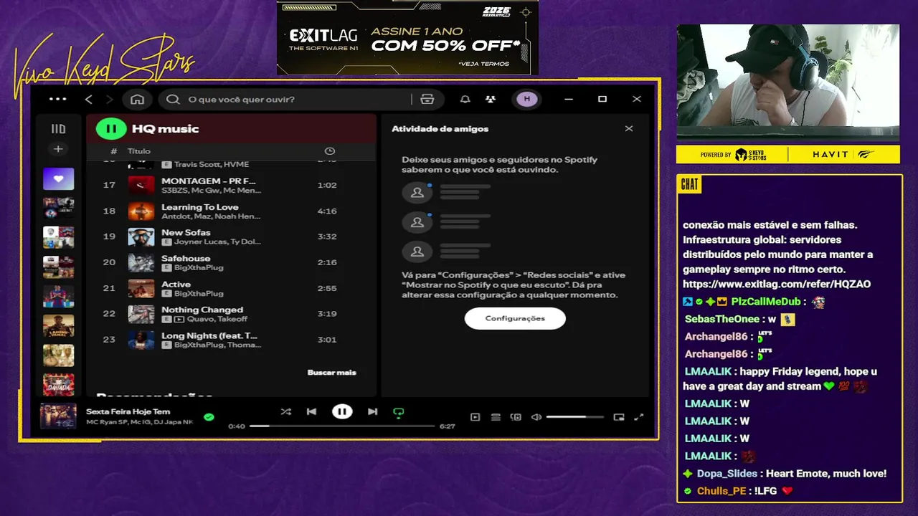Open the 'DANADA' sidebar playlist thumbnail
This screenshot has width=918, height=516.
pos(58,384)
